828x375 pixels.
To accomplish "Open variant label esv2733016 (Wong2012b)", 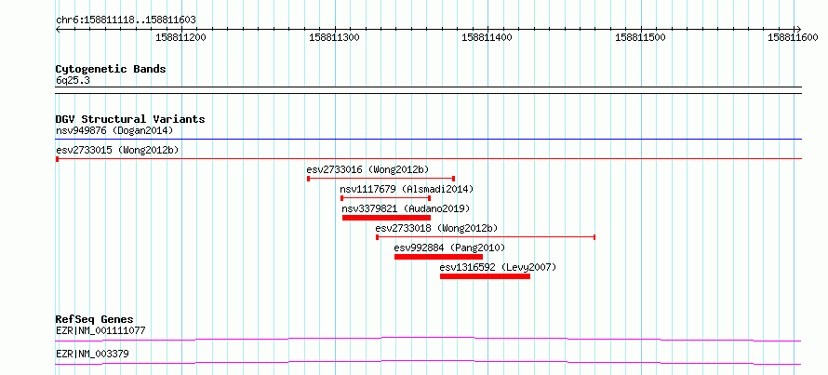I will [x=367, y=169].
